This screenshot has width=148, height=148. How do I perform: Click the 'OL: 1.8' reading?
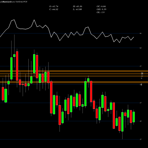click(101, 12)
